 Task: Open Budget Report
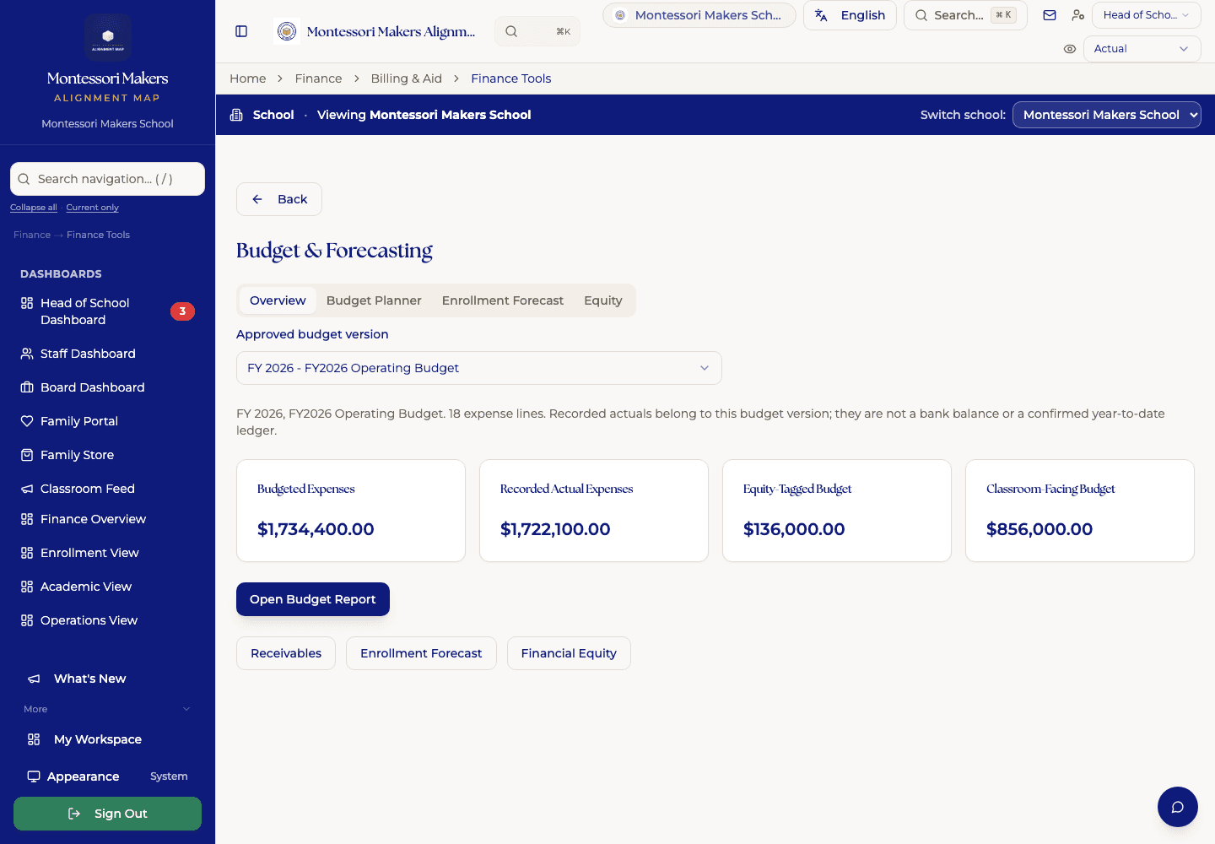tap(313, 599)
